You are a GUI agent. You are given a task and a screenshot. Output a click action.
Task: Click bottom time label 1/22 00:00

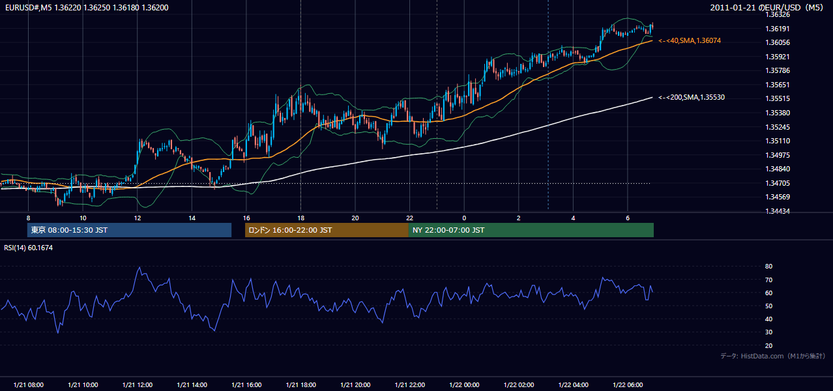click(464, 385)
